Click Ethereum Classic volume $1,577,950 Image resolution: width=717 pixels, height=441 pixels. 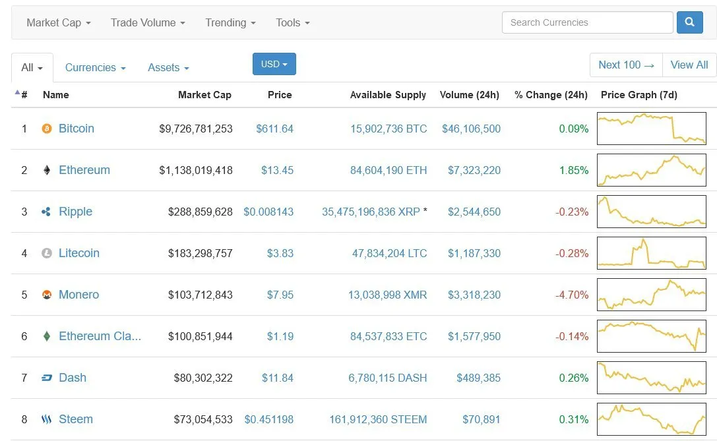pos(474,337)
